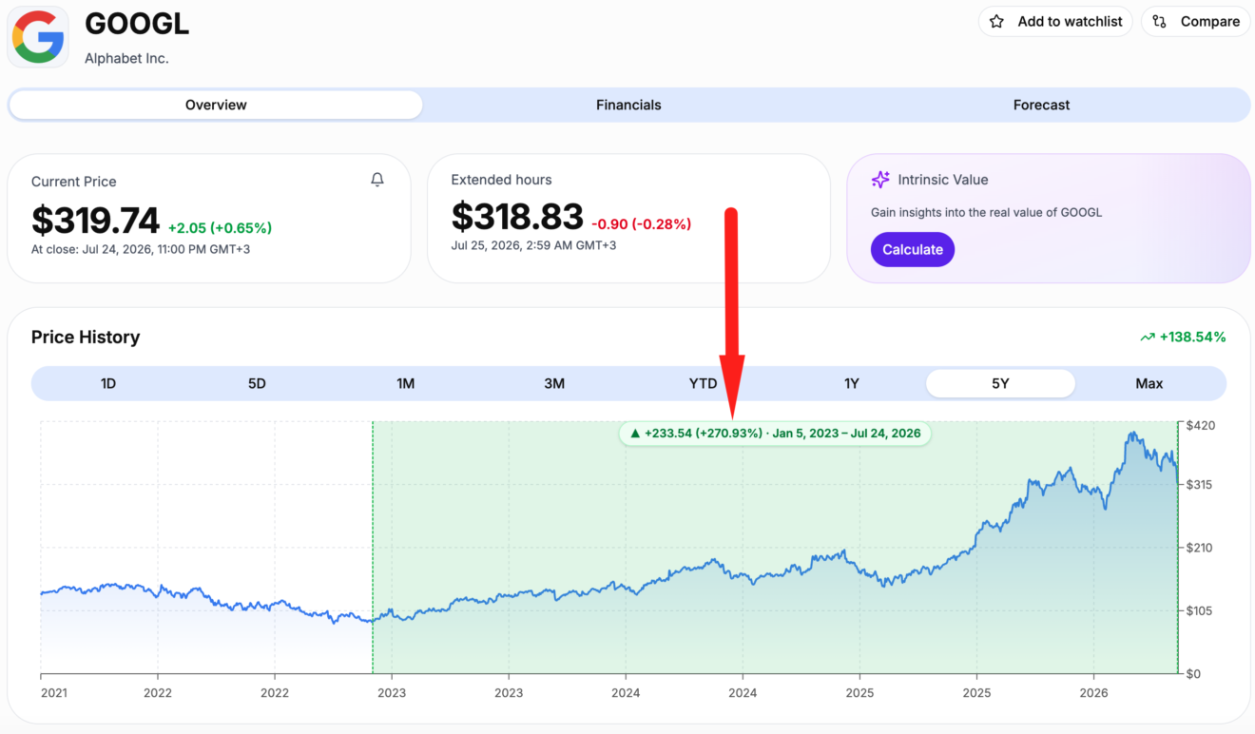
Task: Click the Google logo icon
Action: click(38, 37)
